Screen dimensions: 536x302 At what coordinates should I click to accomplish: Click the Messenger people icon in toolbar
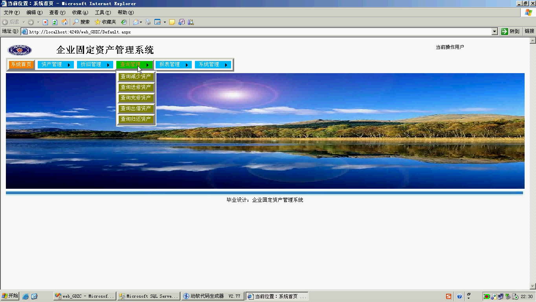point(182,22)
